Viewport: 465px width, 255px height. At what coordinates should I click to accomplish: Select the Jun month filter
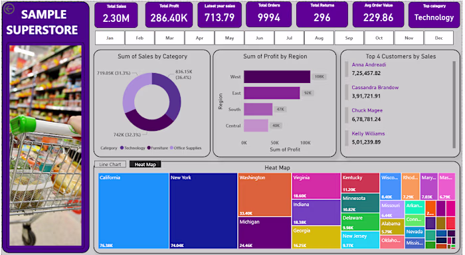[260, 38]
